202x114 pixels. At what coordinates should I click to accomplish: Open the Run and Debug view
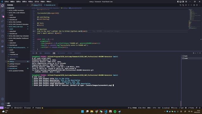pos(3,21)
